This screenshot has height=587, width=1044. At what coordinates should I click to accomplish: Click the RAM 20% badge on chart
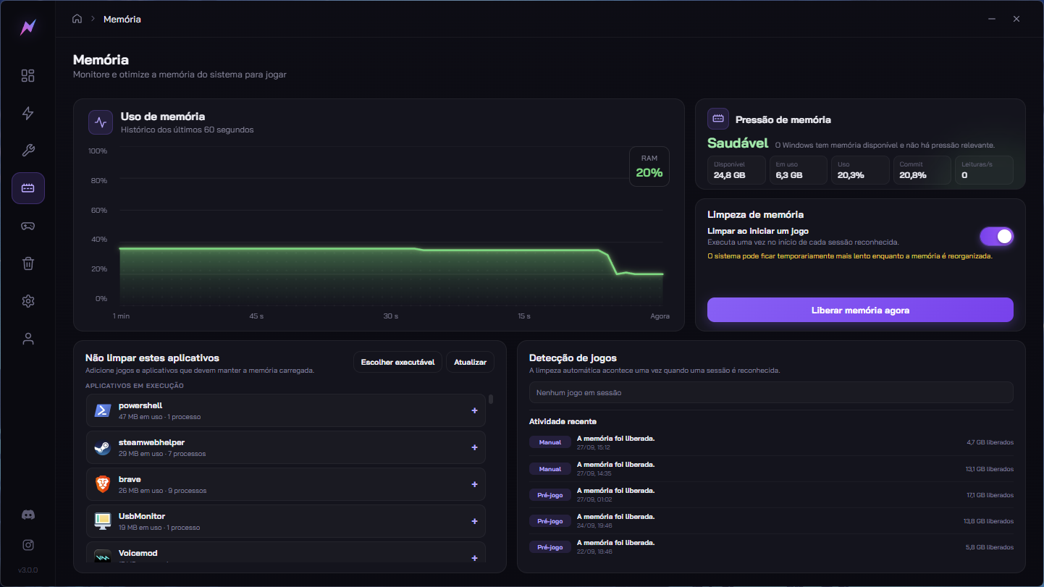click(649, 166)
